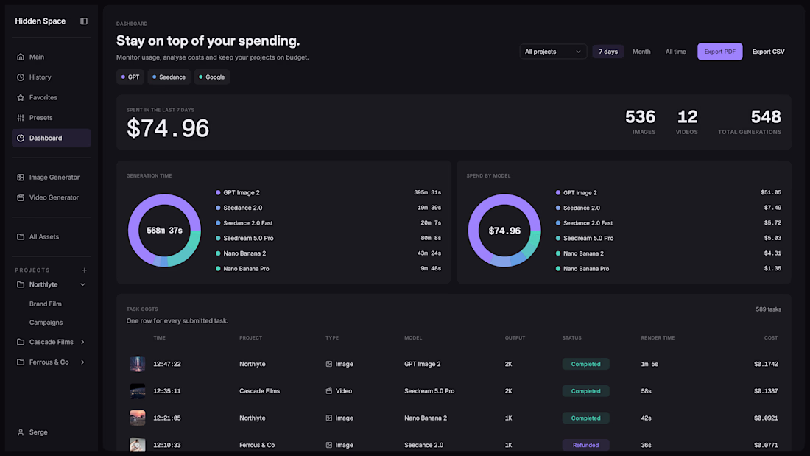The width and height of the screenshot is (810, 456).
Task: Click the Export CSV button
Action: point(768,52)
